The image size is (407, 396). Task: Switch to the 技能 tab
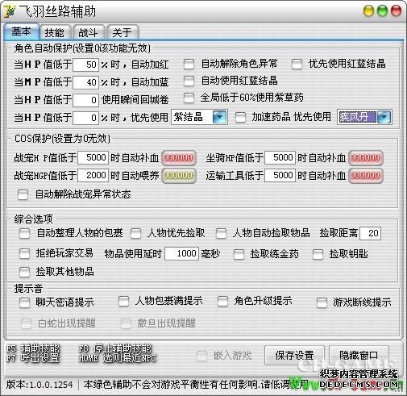pyautogui.click(x=55, y=33)
